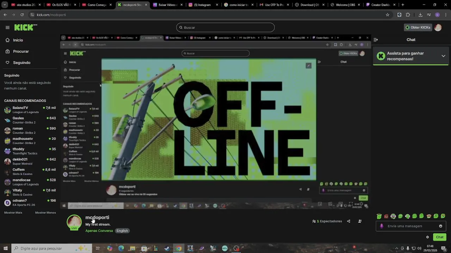Open the user profile avatar menu

[x=438, y=27]
